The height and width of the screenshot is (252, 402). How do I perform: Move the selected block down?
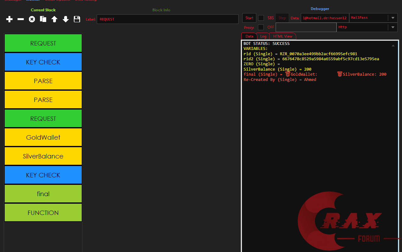coord(66,19)
